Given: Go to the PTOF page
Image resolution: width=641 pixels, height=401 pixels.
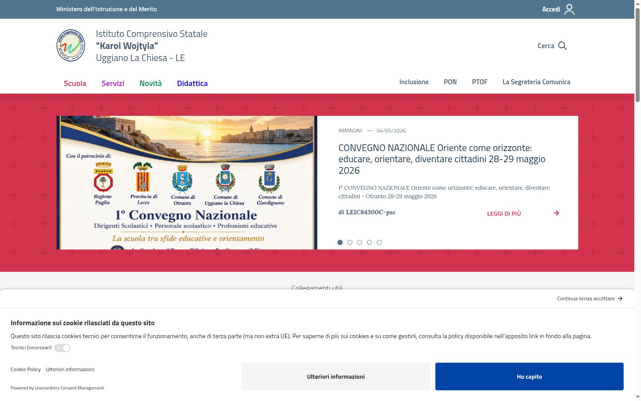Looking at the screenshot, I should click(x=480, y=82).
